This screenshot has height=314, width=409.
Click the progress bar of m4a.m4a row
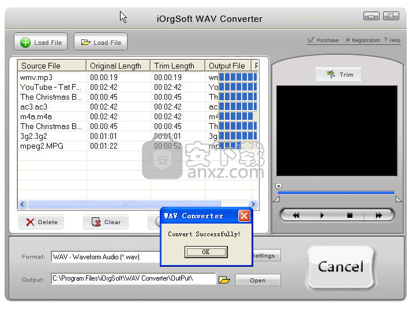coord(238,116)
